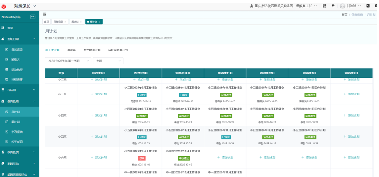Click the 日程安排 calendar icon in sidebar
Image resolution: width=379 pixels, height=177 pixels.
click(7, 80)
